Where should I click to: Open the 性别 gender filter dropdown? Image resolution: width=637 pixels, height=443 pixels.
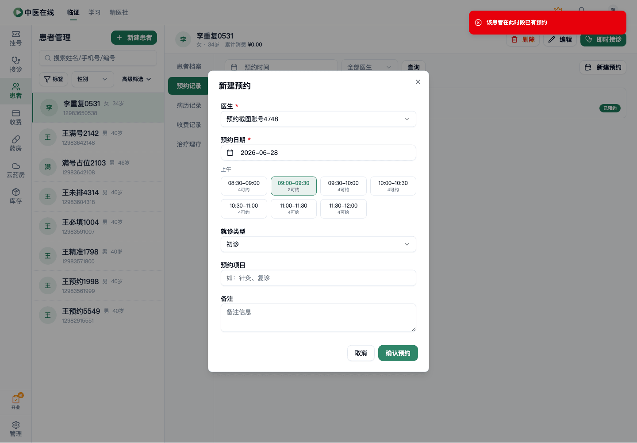click(x=92, y=79)
